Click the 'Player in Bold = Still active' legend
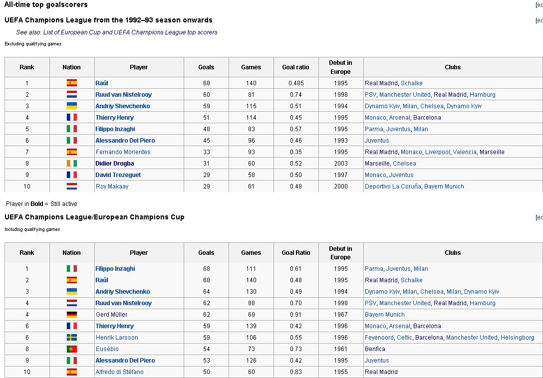The image size is (543, 378). point(41,204)
